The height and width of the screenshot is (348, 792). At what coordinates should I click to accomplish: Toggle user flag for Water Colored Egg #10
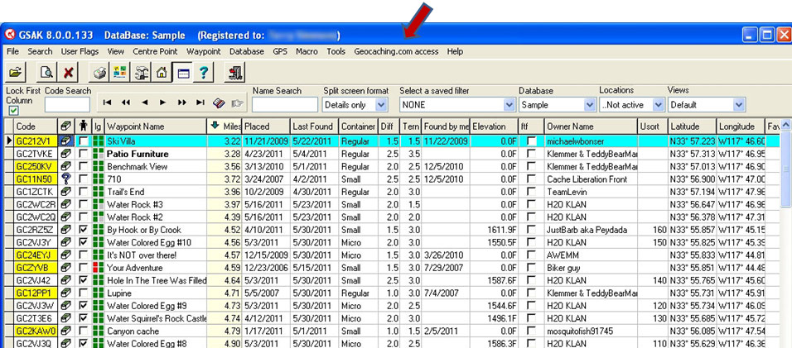[x=84, y=242]
